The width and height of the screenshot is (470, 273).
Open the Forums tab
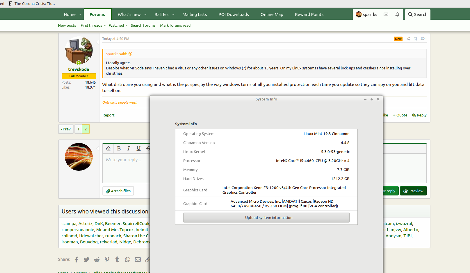(97, 15)
